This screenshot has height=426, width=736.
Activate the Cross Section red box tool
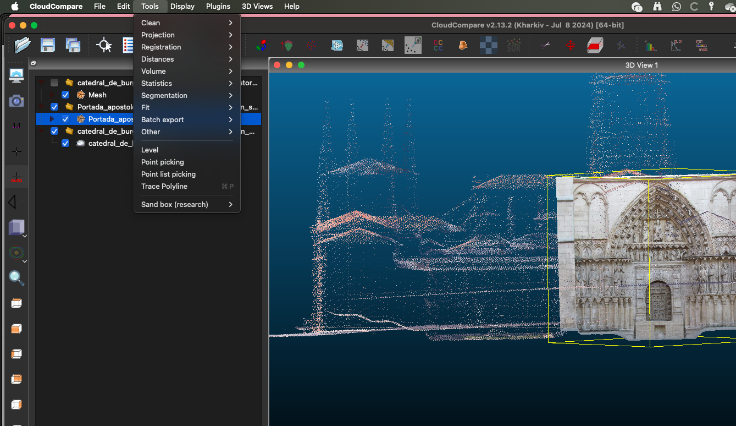(x=595, y=45)
